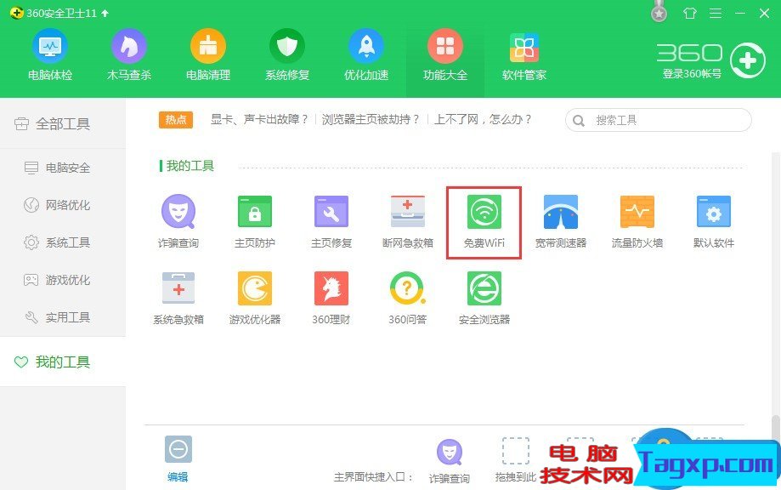Open 优化加速 speed optimization

[366, 54]
